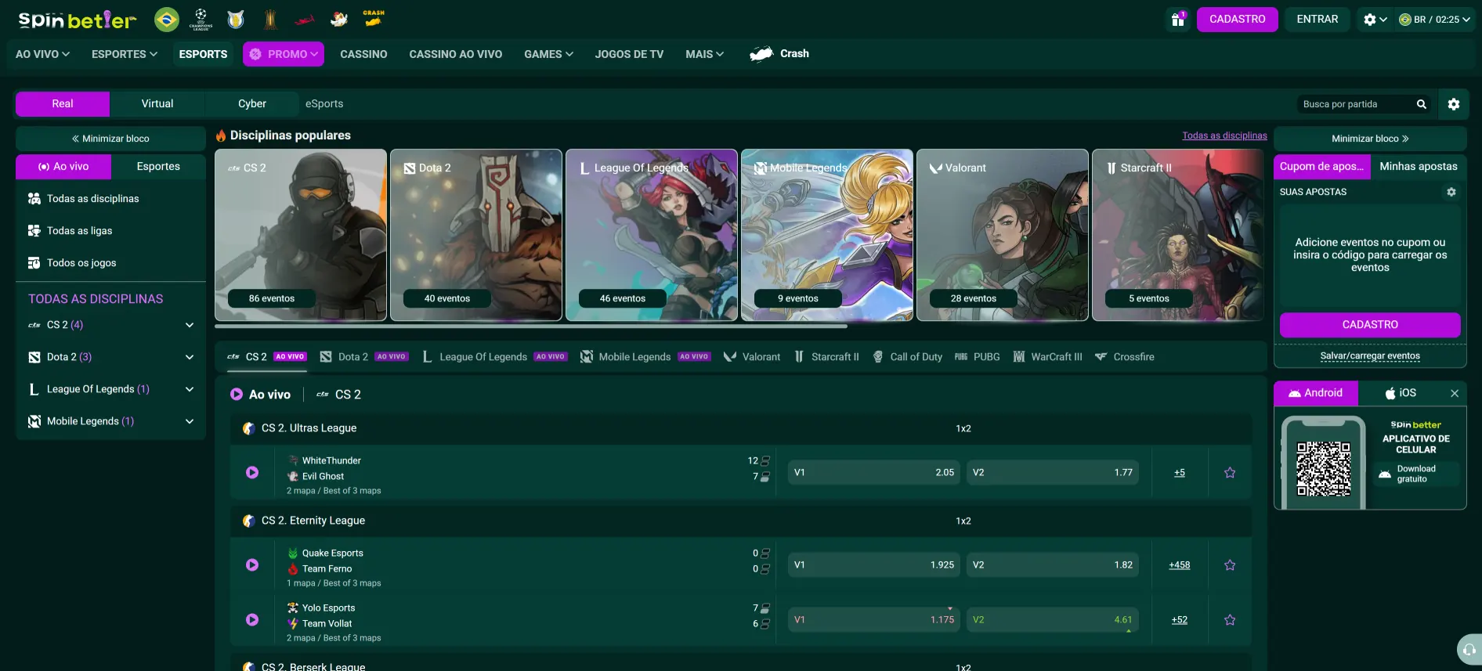Select the Call of Duty discipline filter
The height and width of the screenshot is (671, 1482).
[907, 357]
